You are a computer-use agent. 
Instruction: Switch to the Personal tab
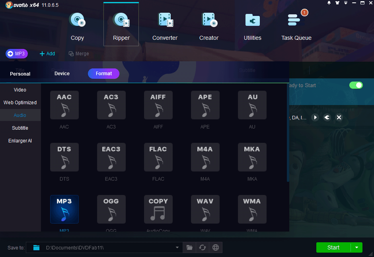pyautogui.click(x=20, y=74)
